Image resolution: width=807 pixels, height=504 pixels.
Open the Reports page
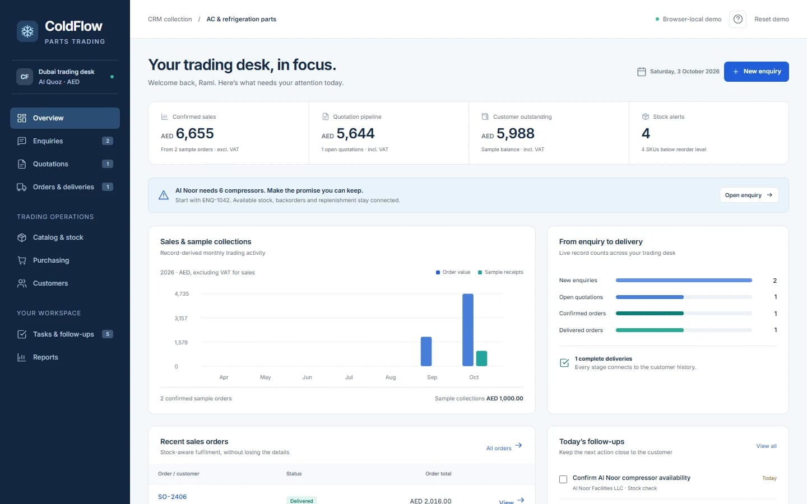[65, 357]
